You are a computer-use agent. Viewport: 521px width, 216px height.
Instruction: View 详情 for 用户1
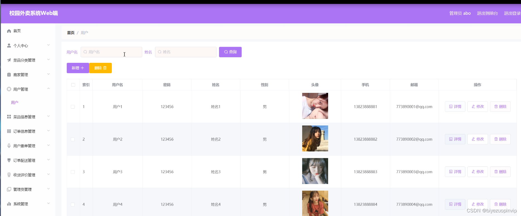coord(455,106)
